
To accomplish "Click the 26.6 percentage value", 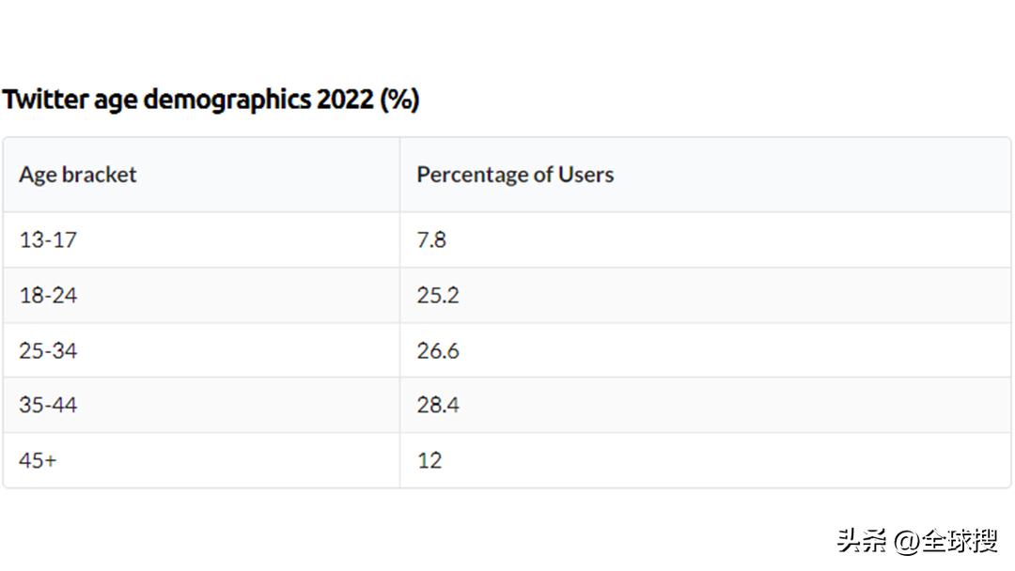I will click(438, 350).
